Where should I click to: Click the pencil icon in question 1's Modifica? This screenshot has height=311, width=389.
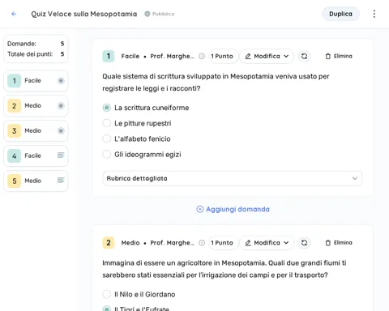pos(248,56)
